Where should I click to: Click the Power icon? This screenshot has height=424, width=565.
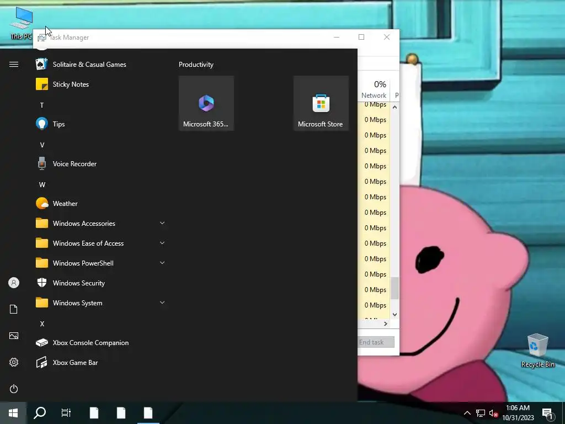14,389
